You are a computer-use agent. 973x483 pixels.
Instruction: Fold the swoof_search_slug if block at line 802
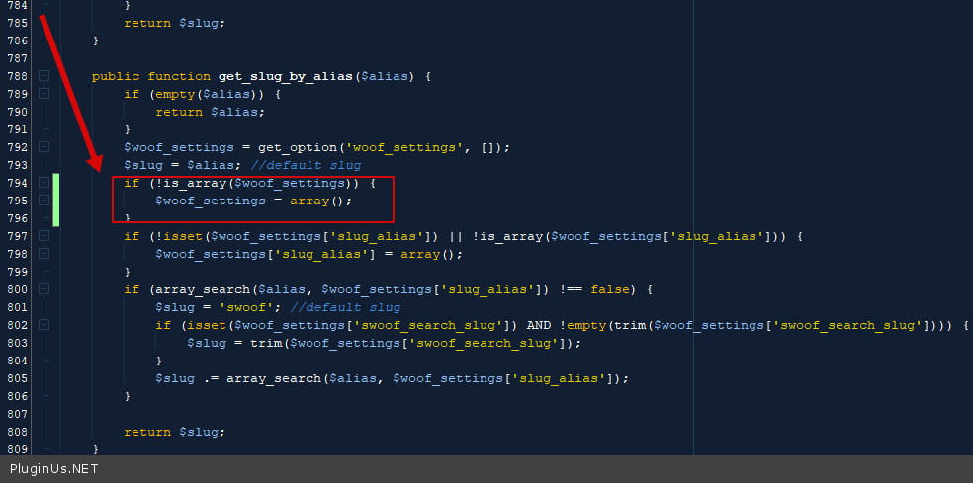point(44,325)
